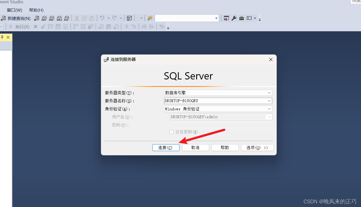Screen dimensions: 361x207
Task: Open a new MDX query
Action: click(x=44, y=18)
